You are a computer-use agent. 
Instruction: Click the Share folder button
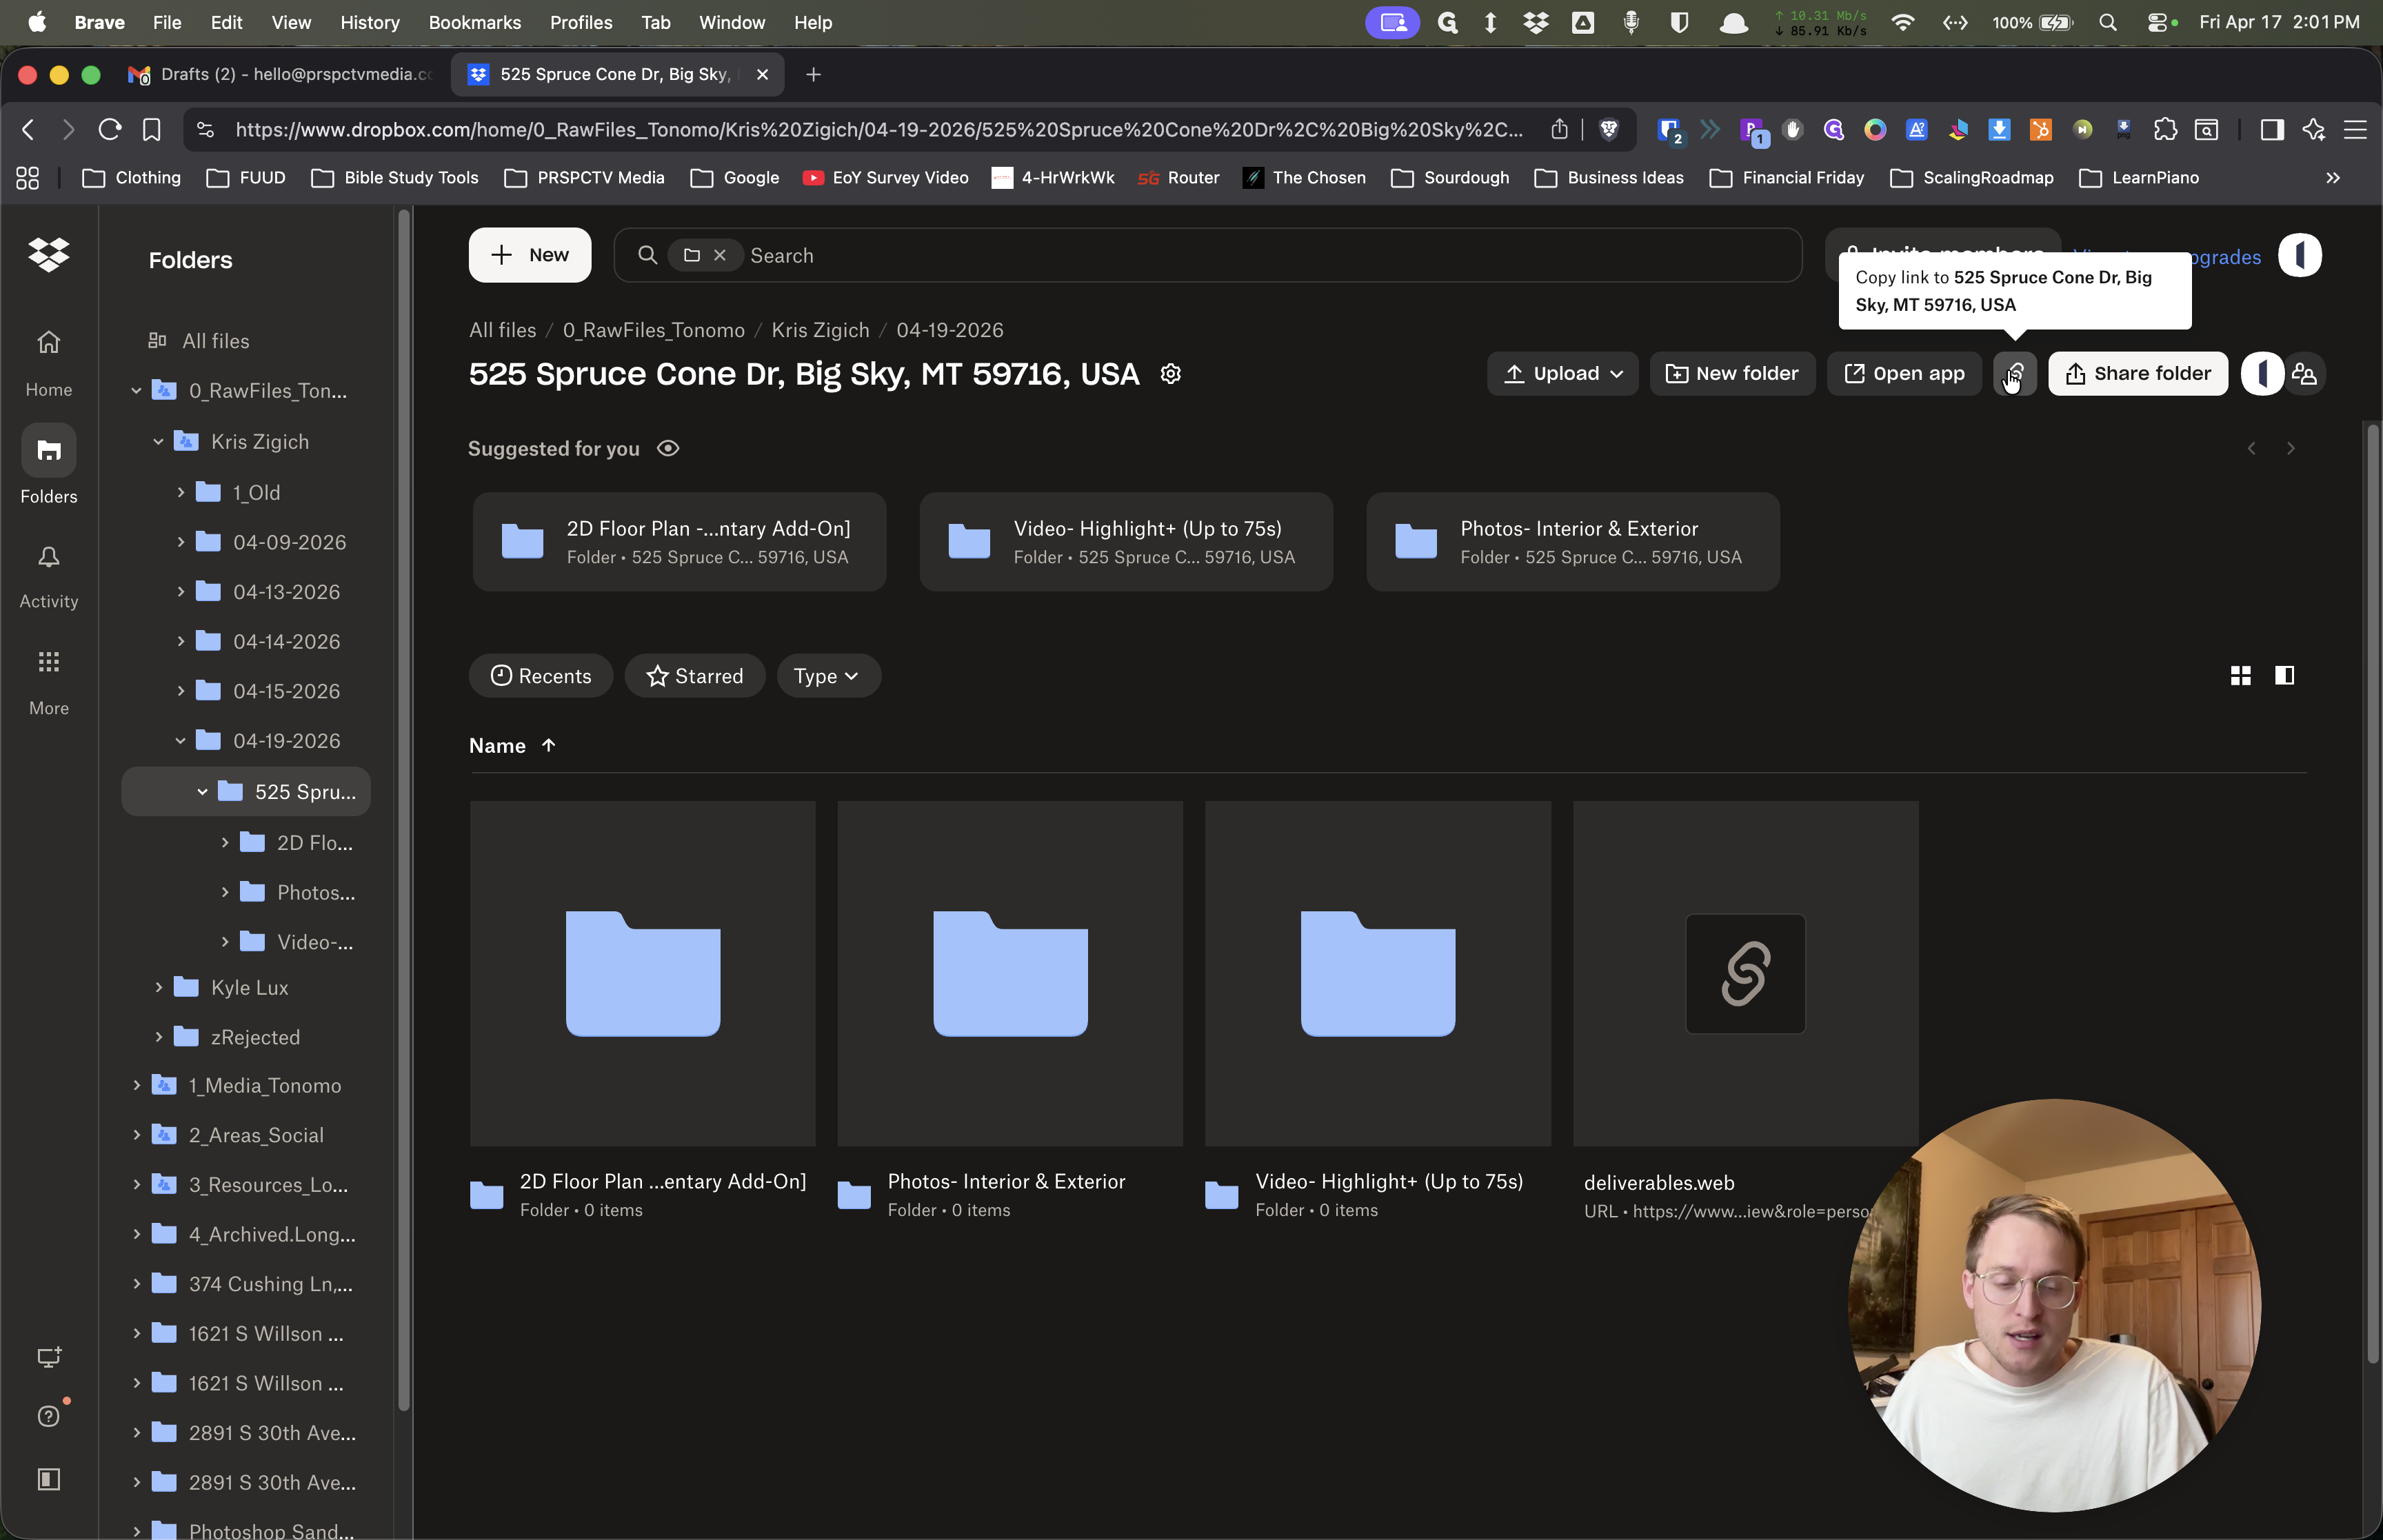click(2138, 373)
